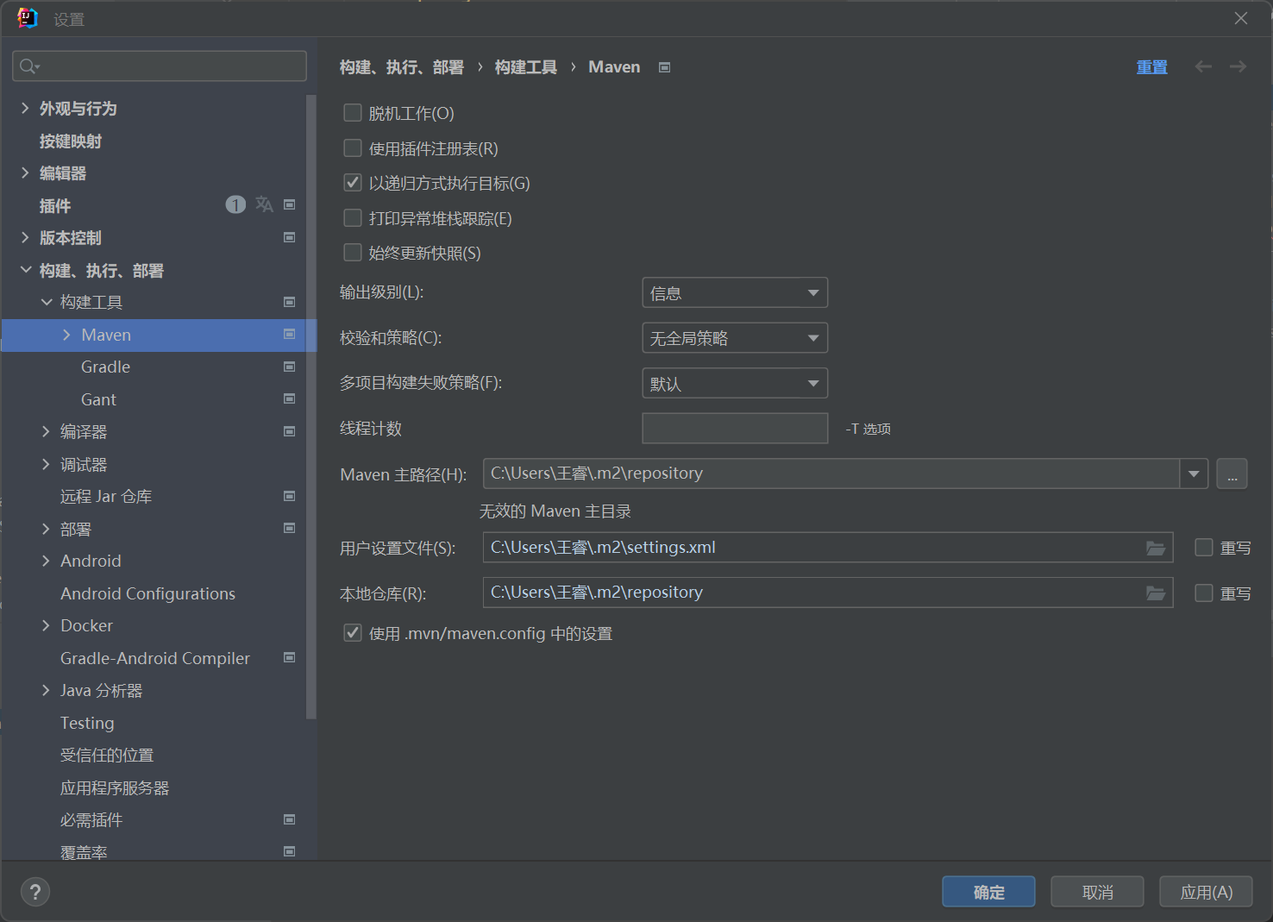The width and height of the screenshot is (1273, 922).
Task: Click the 用户设置文件 path field
Action: pyautogui.click(x=828, y=548)
